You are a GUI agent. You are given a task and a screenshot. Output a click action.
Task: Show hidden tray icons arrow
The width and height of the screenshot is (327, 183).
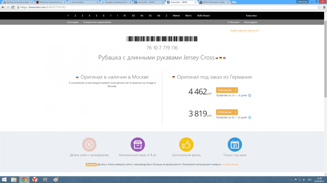(x=291, y=180)
